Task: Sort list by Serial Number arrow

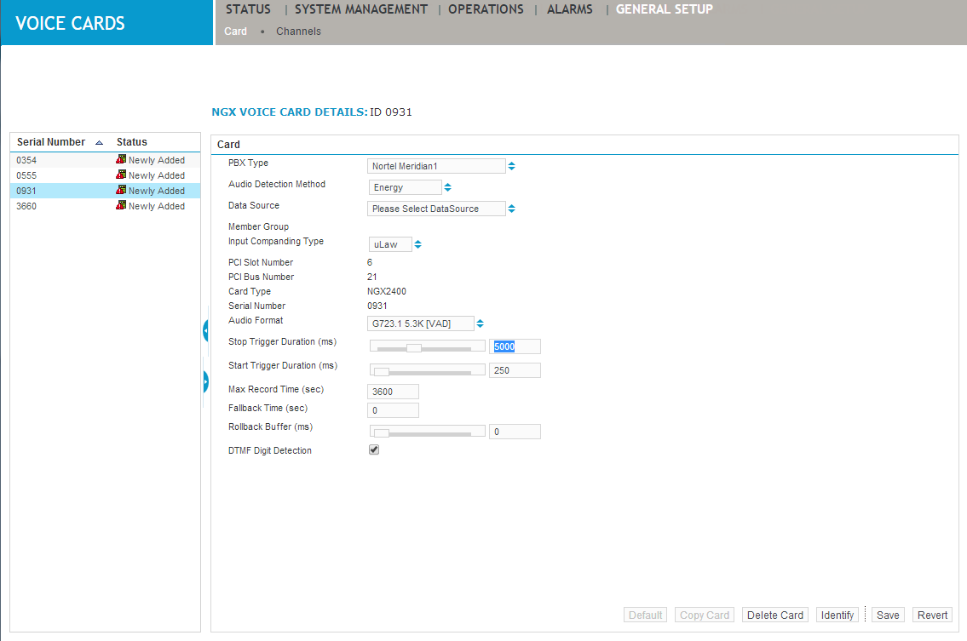Action: coord(99,143)
